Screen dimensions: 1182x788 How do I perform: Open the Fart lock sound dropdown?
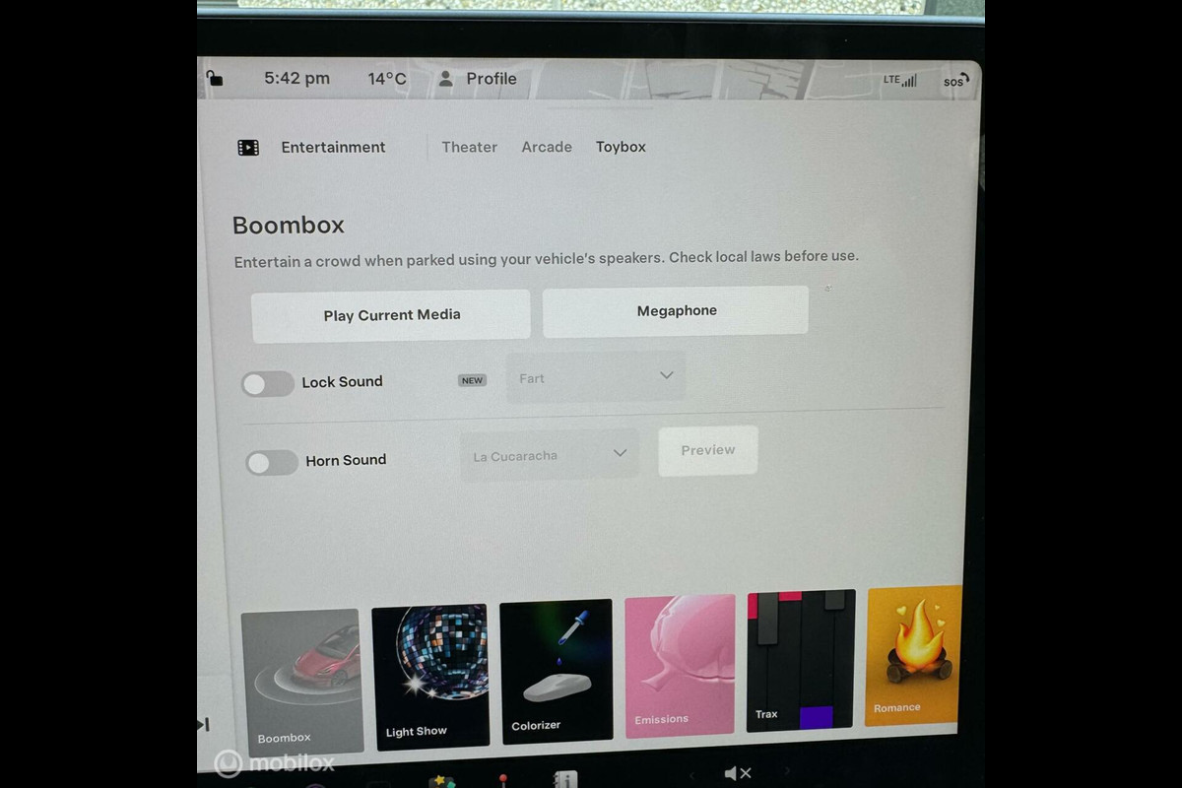[596, 377]
